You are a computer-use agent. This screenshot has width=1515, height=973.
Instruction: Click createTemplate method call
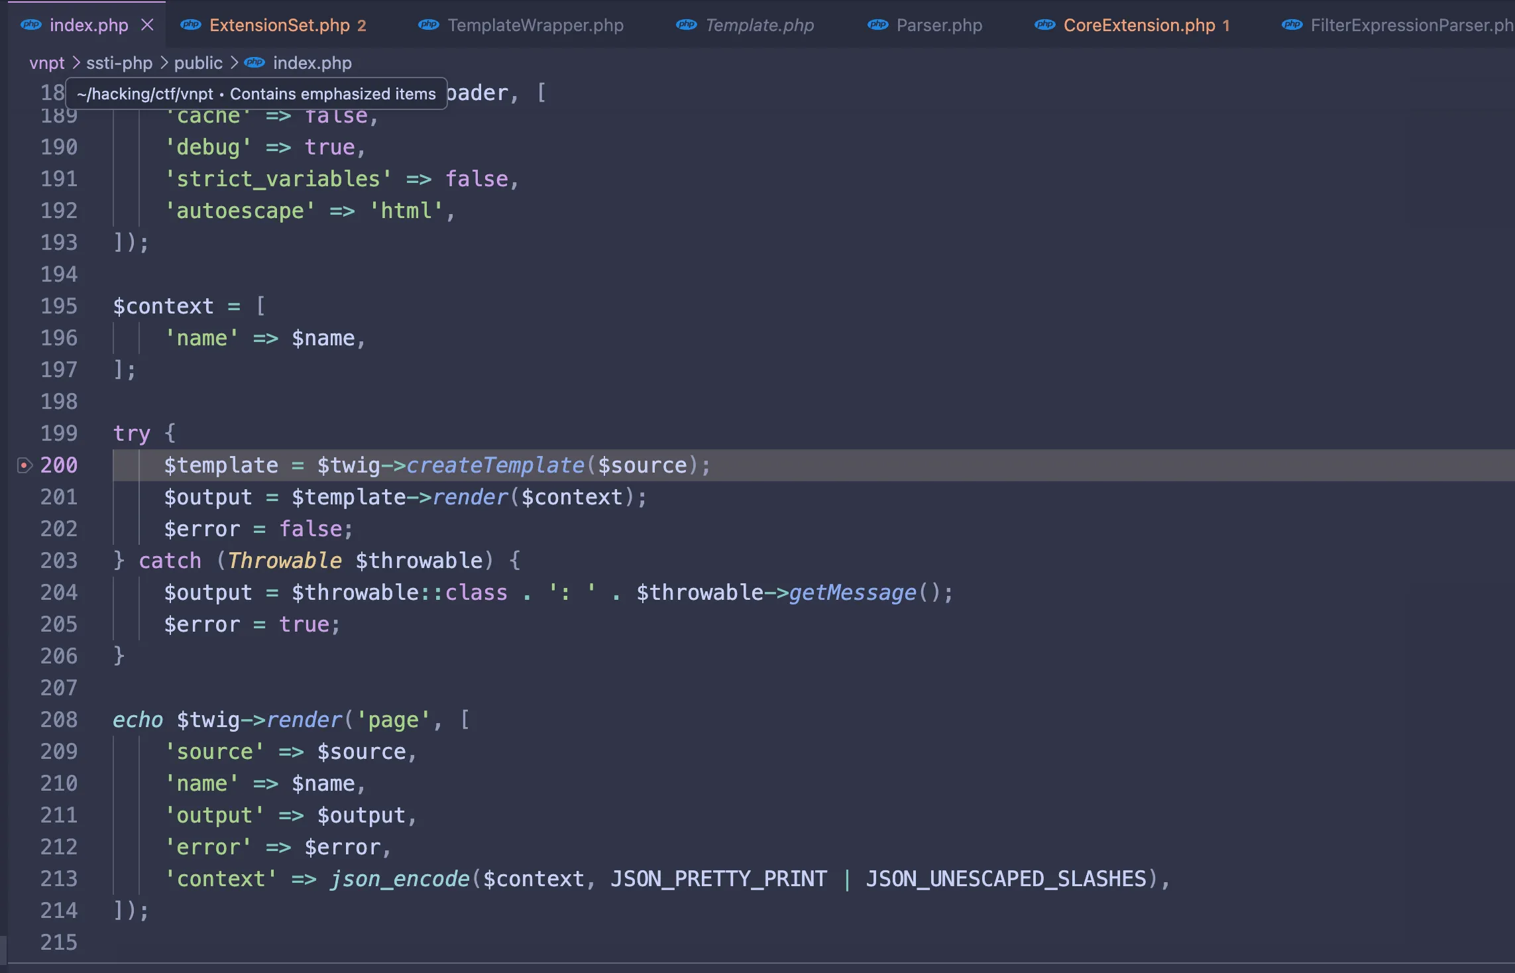coord(495,465)
